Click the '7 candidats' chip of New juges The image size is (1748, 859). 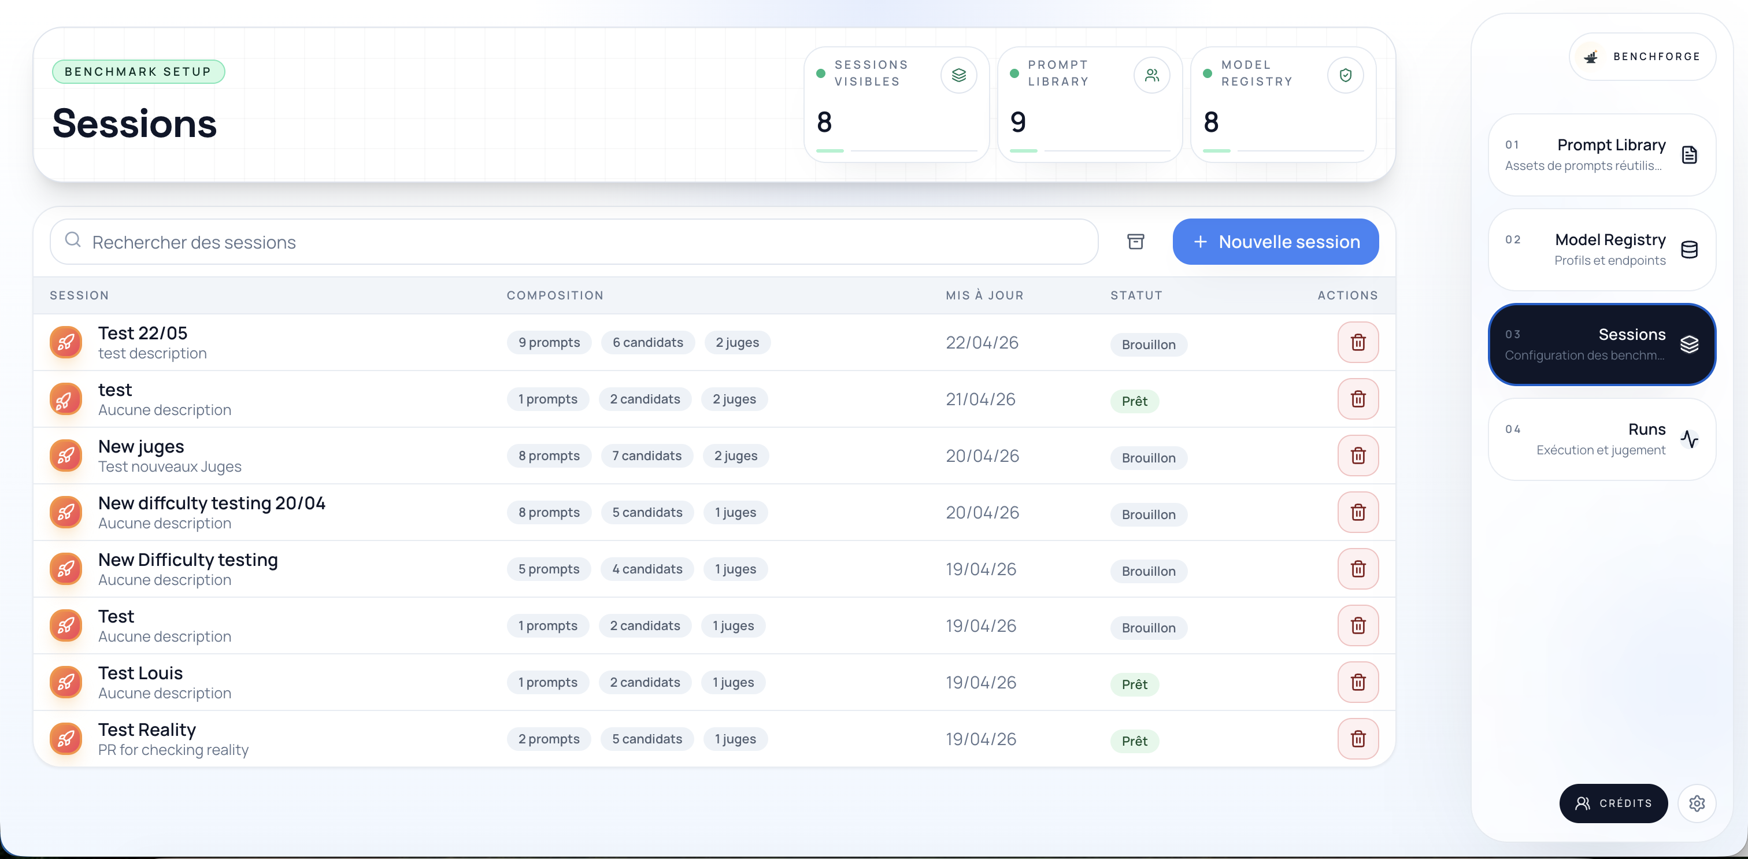[x=647, y=456]
